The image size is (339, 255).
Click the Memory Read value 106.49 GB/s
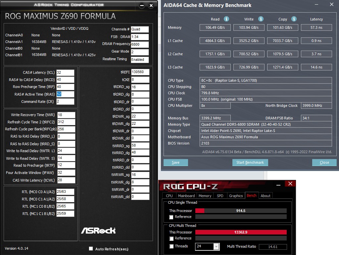click(x=215, y=27)
